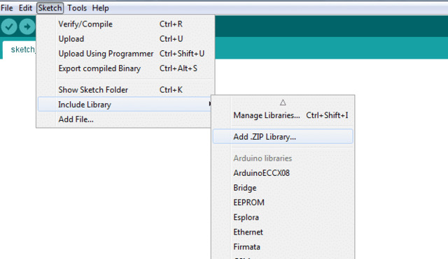
Task: Include the Ethernet library
Action: (283, 232)
